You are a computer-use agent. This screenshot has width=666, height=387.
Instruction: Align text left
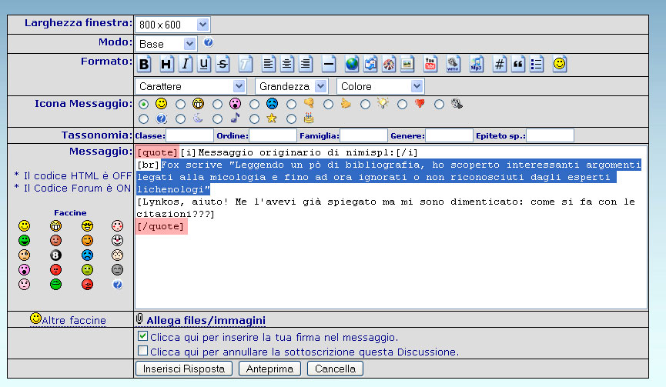[x=268, y=64]
